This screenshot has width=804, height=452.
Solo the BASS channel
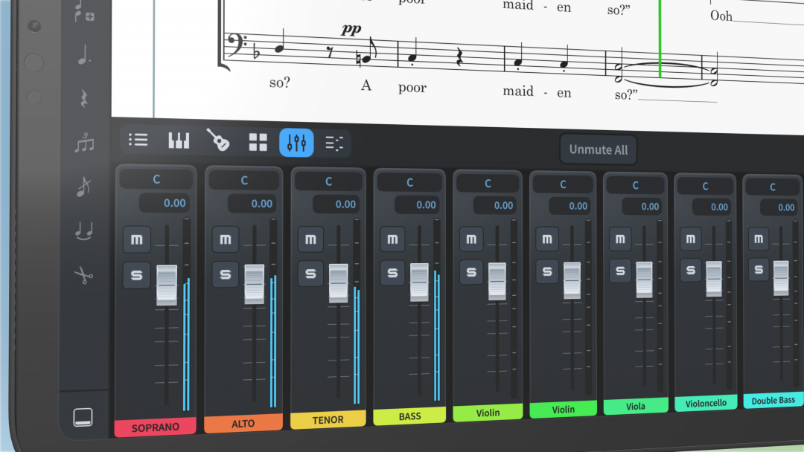393,272
